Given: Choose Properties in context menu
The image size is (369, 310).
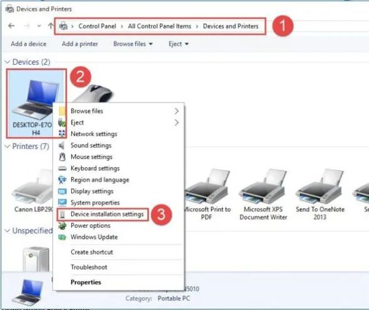Looking at the screenshot, I should point(119,282).
